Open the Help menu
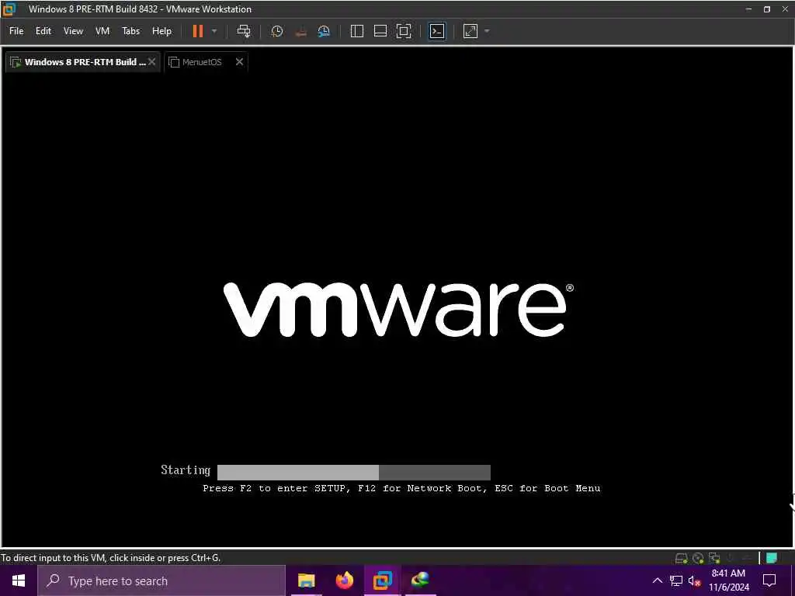The height and width of the screenshot is (596, 795). click(161, 31)
